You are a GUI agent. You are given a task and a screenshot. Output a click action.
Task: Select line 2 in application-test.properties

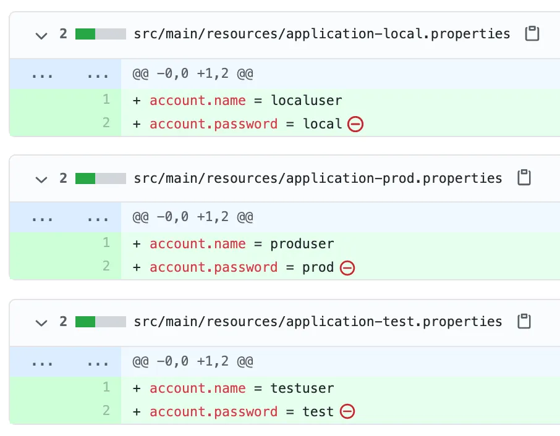pos(106,411)
